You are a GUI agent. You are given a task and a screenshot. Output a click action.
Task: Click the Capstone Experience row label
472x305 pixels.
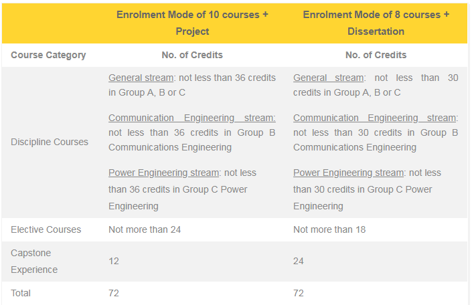click(x=34, y=262)
